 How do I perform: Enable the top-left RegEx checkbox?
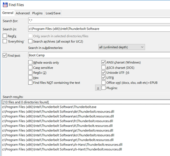(x=5, y=36)
